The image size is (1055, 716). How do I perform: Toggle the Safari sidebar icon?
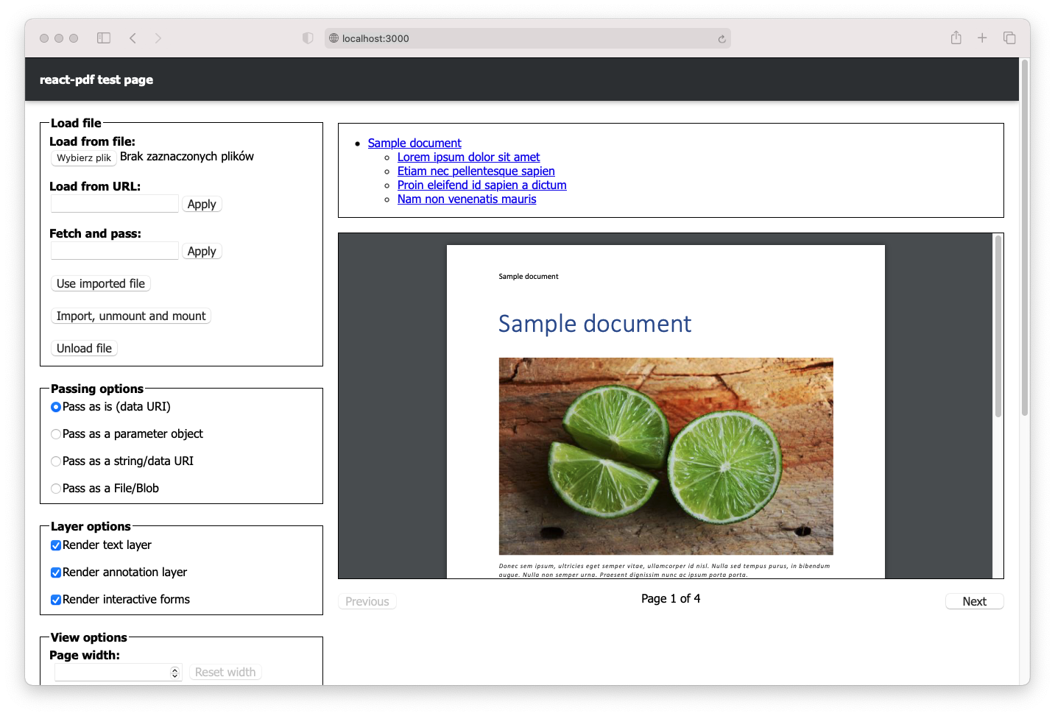103,38
